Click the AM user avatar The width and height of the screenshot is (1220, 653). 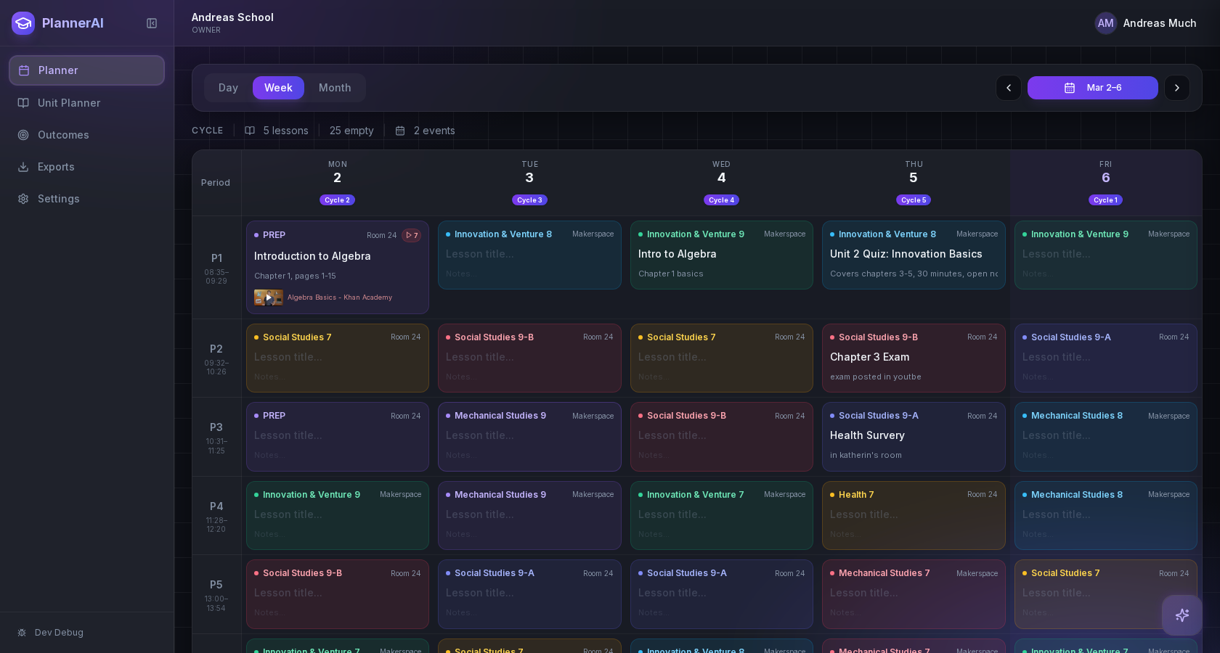point(1105,23)
